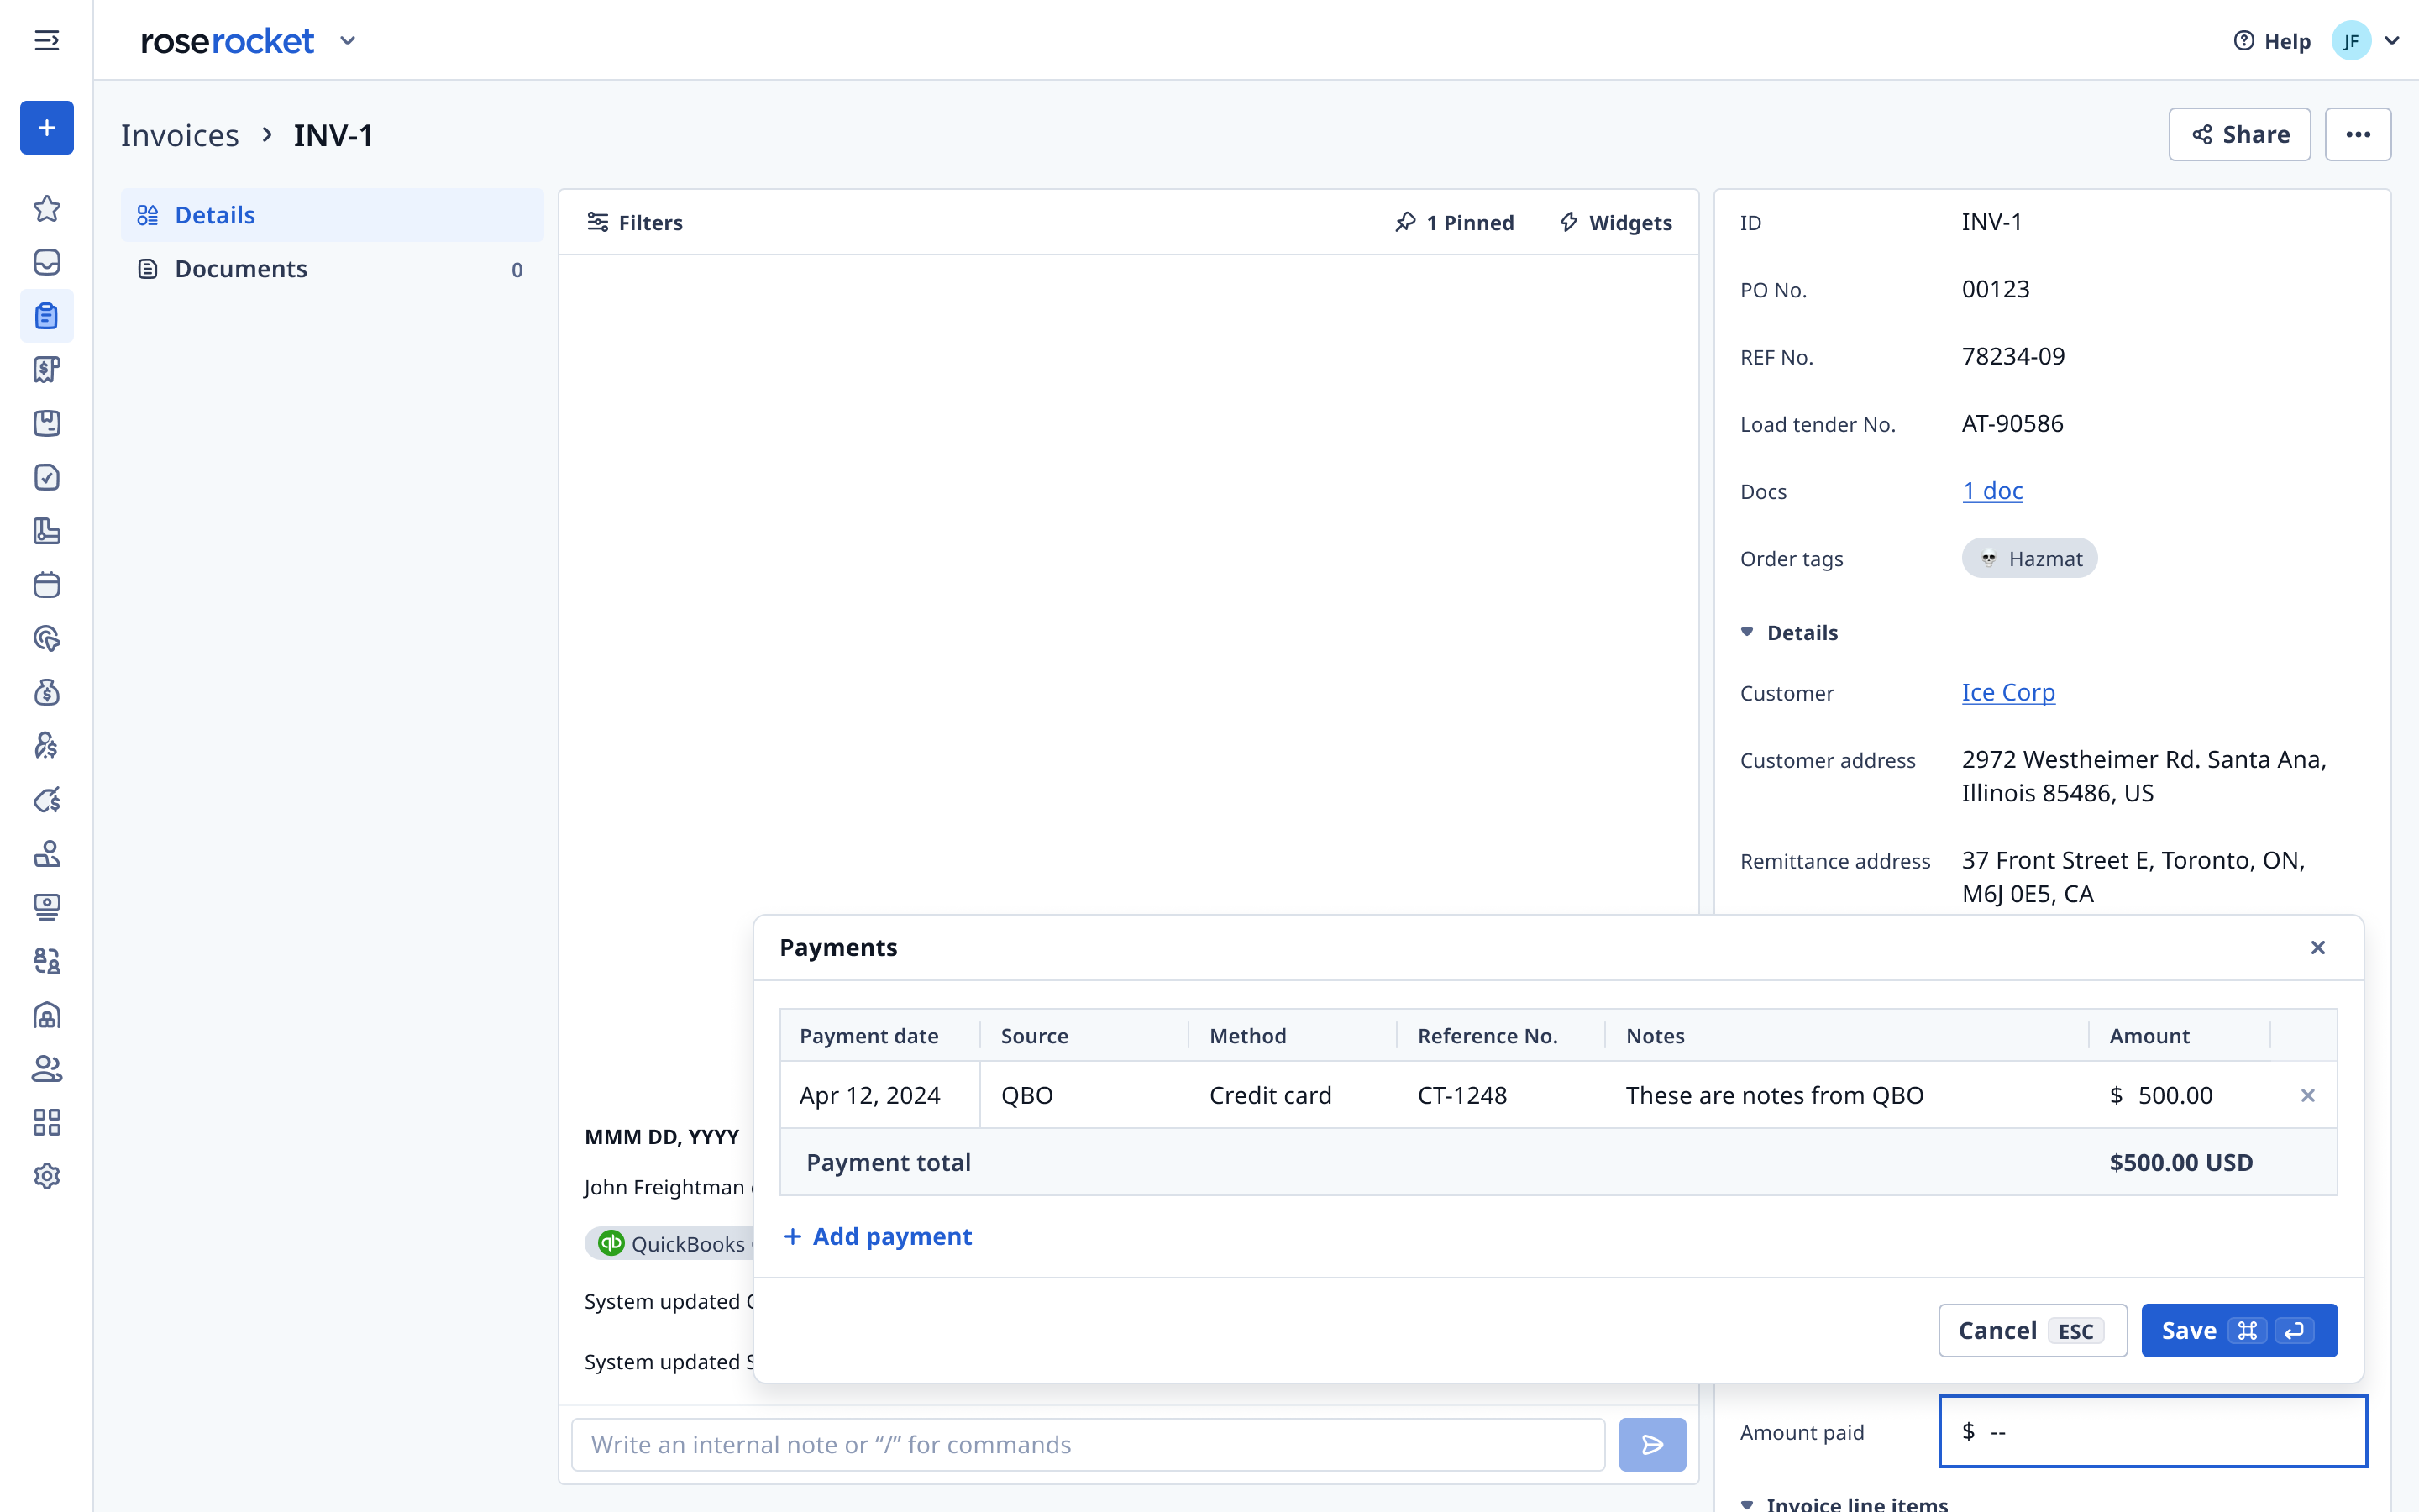
Task: Open the JF user account dropdown
Action: pyautogui.click(x=2365, y=41)
